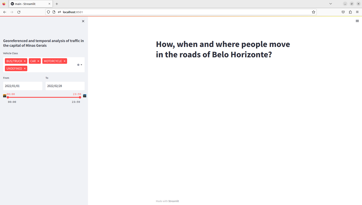
Task: Go back in the browser
Action: pos(5,12)
